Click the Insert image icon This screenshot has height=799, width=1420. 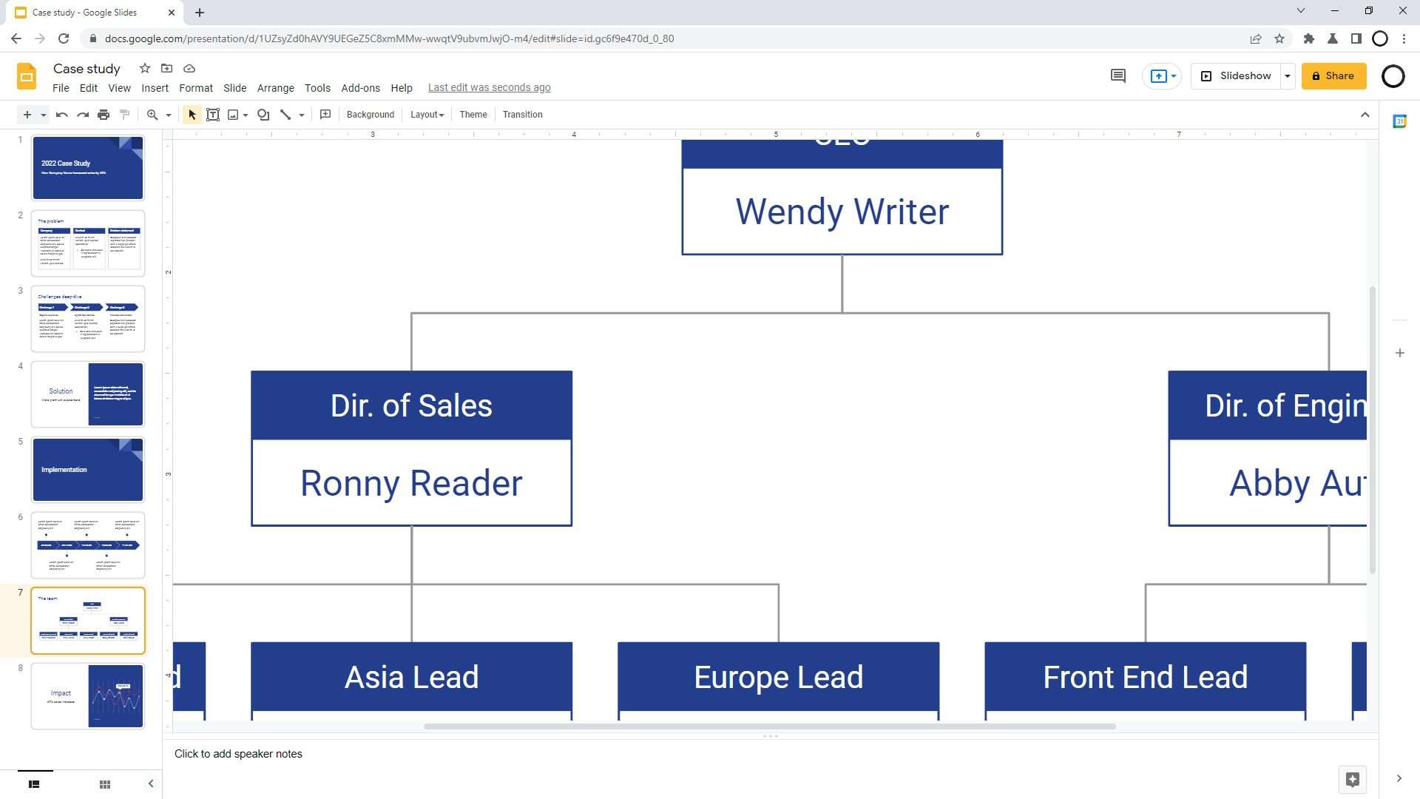click(x=233, y=115)
